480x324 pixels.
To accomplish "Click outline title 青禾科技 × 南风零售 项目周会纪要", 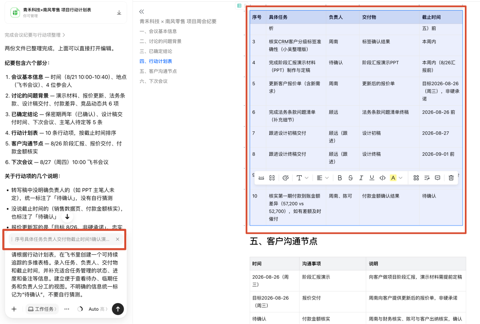I will coord(178,21).
